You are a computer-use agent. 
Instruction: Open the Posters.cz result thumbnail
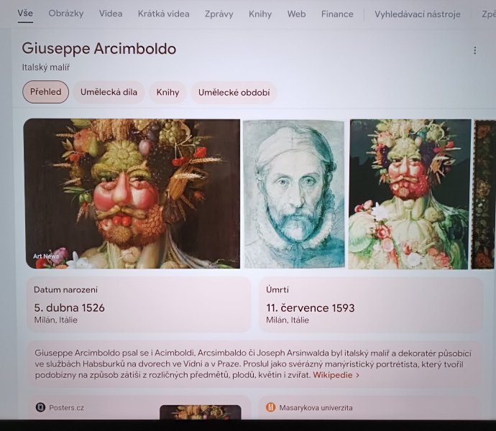201,412
